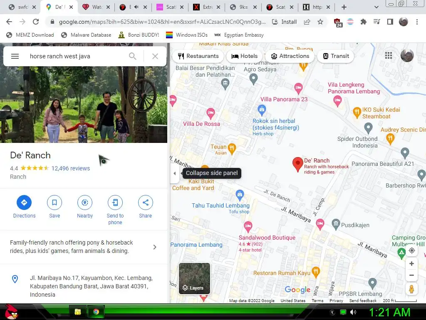Open the Terms link on map footer

coord(317,301)
